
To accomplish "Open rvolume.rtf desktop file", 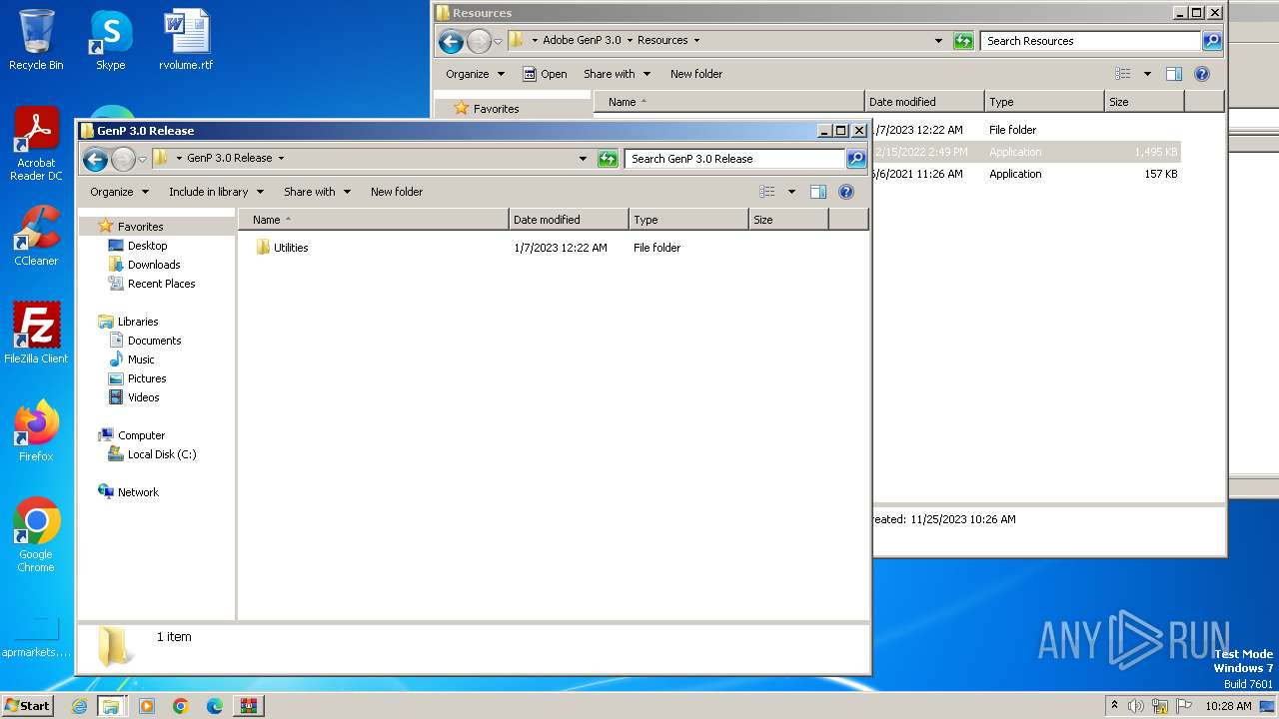I will point(186,40).
